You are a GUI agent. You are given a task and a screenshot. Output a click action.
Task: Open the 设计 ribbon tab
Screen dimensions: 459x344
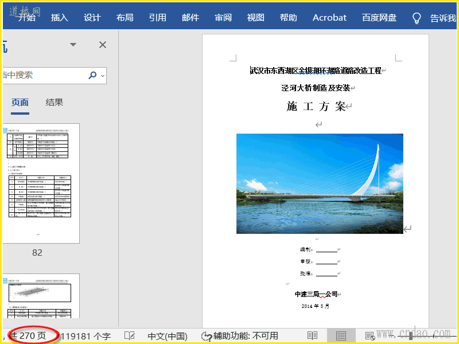92,18
